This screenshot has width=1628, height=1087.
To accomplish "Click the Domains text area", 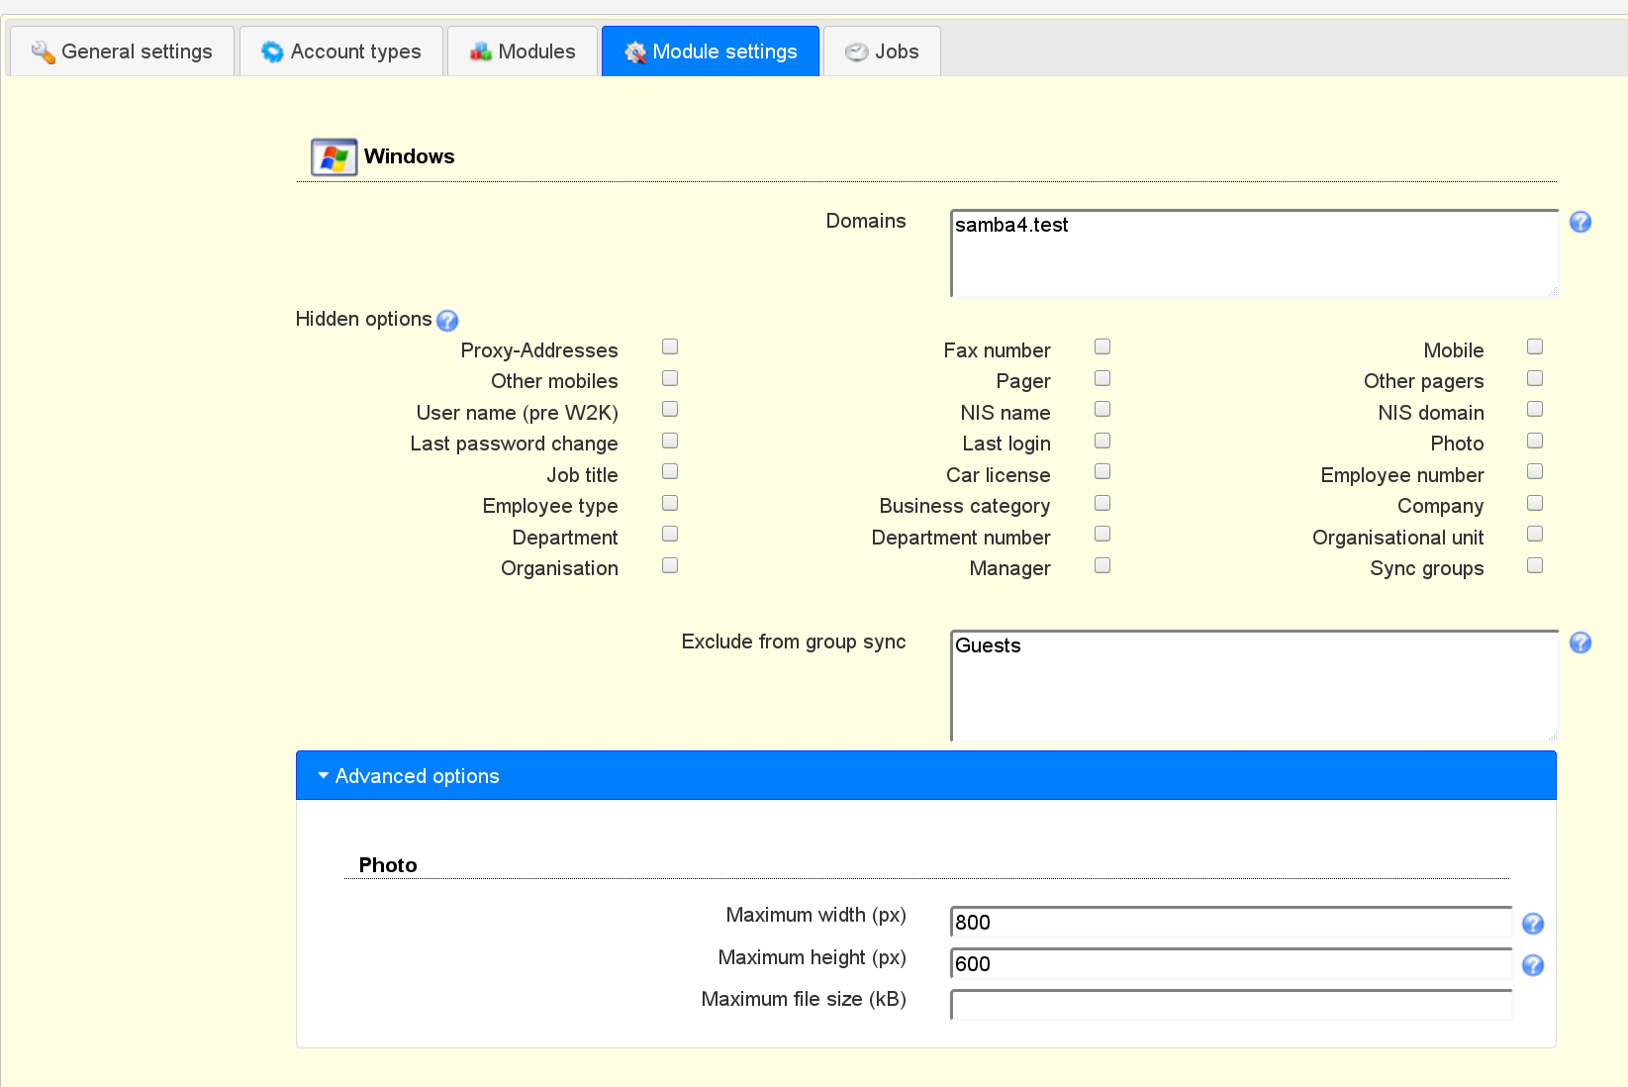I will [1253, 253].
